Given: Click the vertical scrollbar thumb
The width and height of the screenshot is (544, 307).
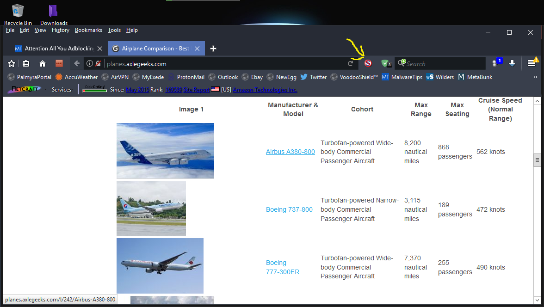Looking at the screenshot, I should tap(537, 160).
